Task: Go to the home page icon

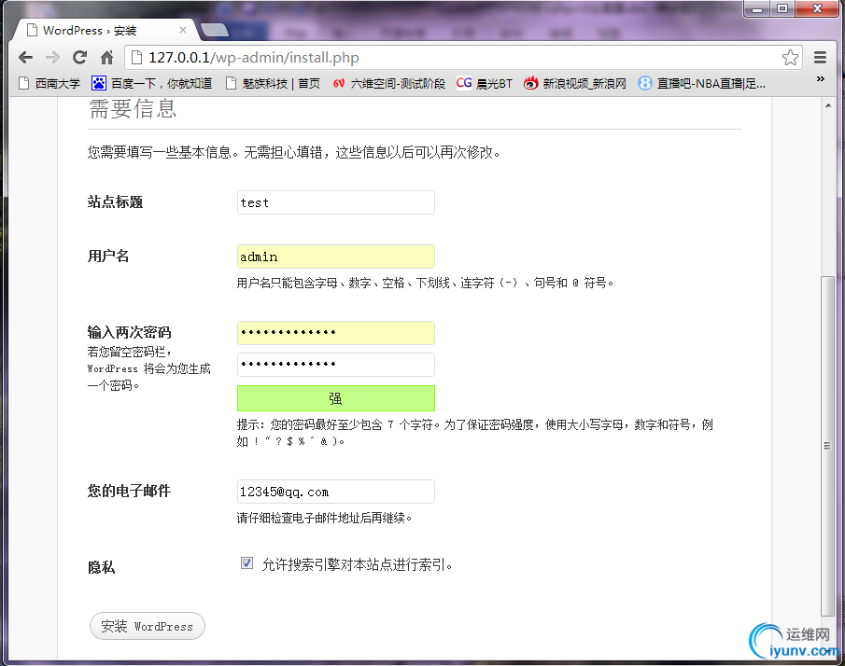Action: click(107, 58)
